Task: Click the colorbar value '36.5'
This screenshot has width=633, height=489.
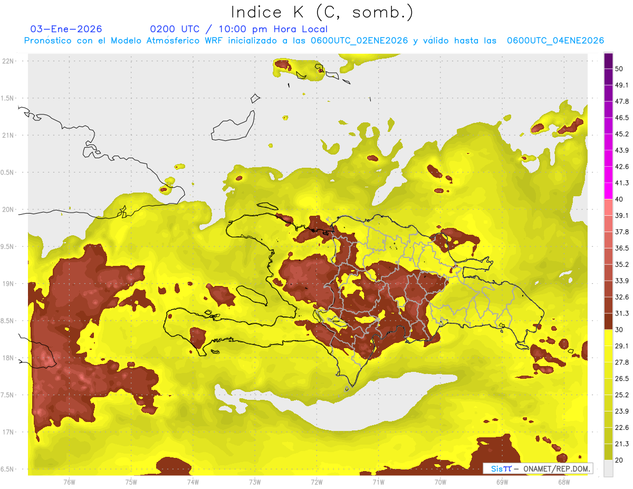Action: pos(621,248)
